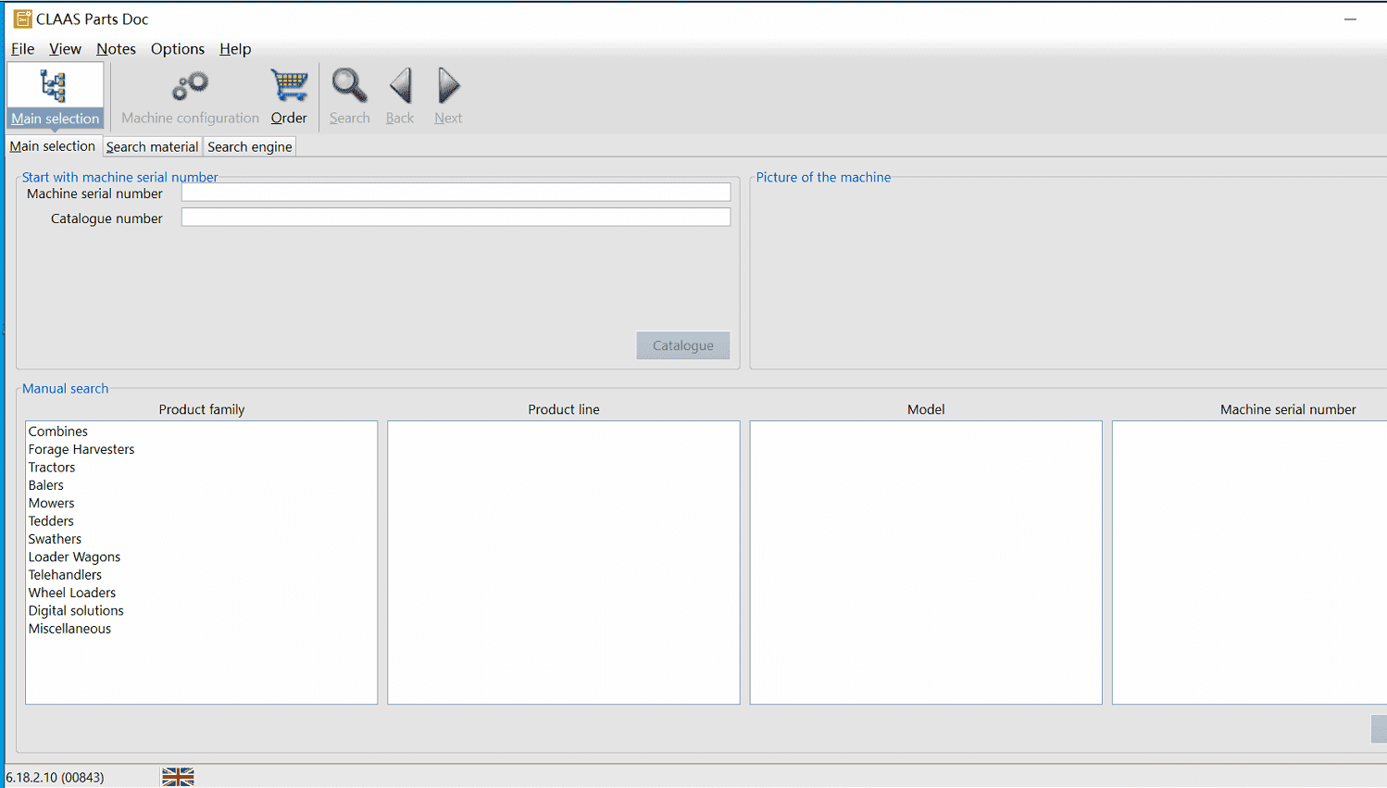The image size is (1387, 788).
Task: Focus the Catalogue number field
Action: 456,218
